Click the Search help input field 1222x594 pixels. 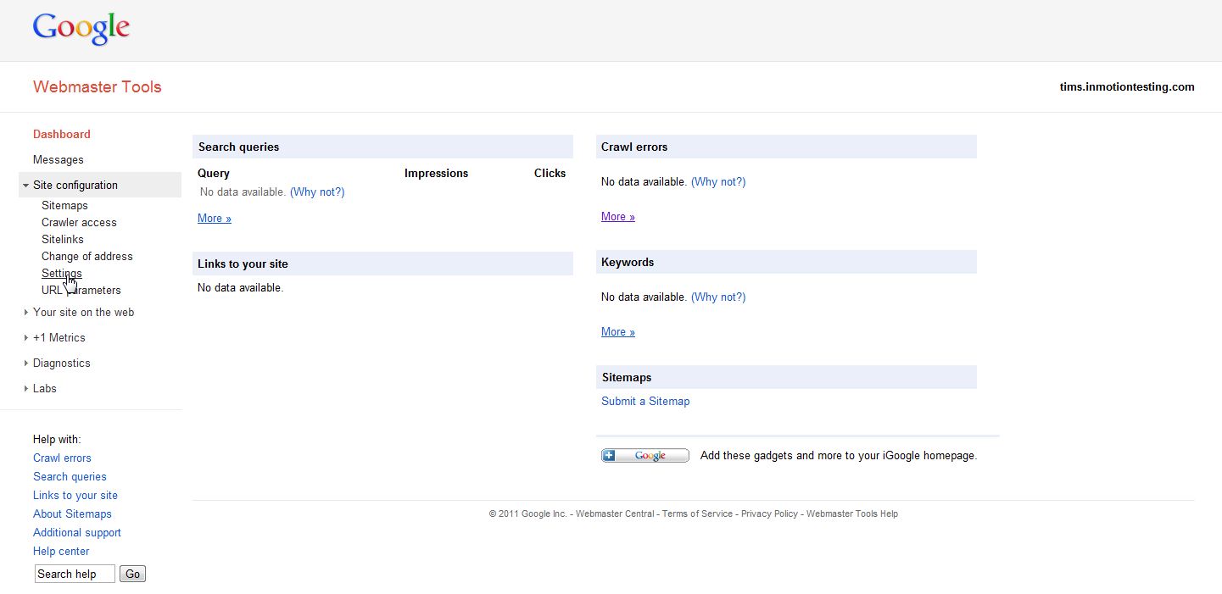tap(75, 574)
